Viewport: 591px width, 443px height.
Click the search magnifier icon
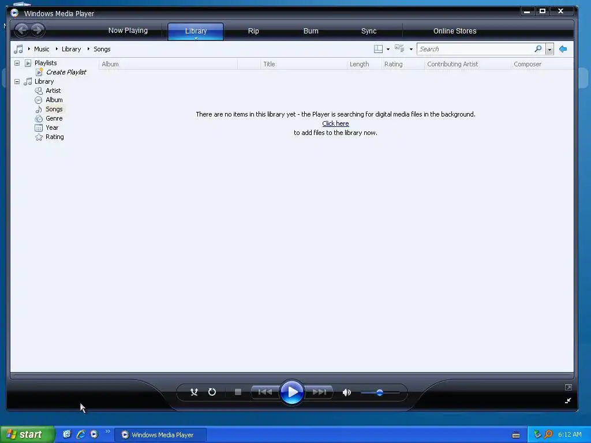pos(538,49)
